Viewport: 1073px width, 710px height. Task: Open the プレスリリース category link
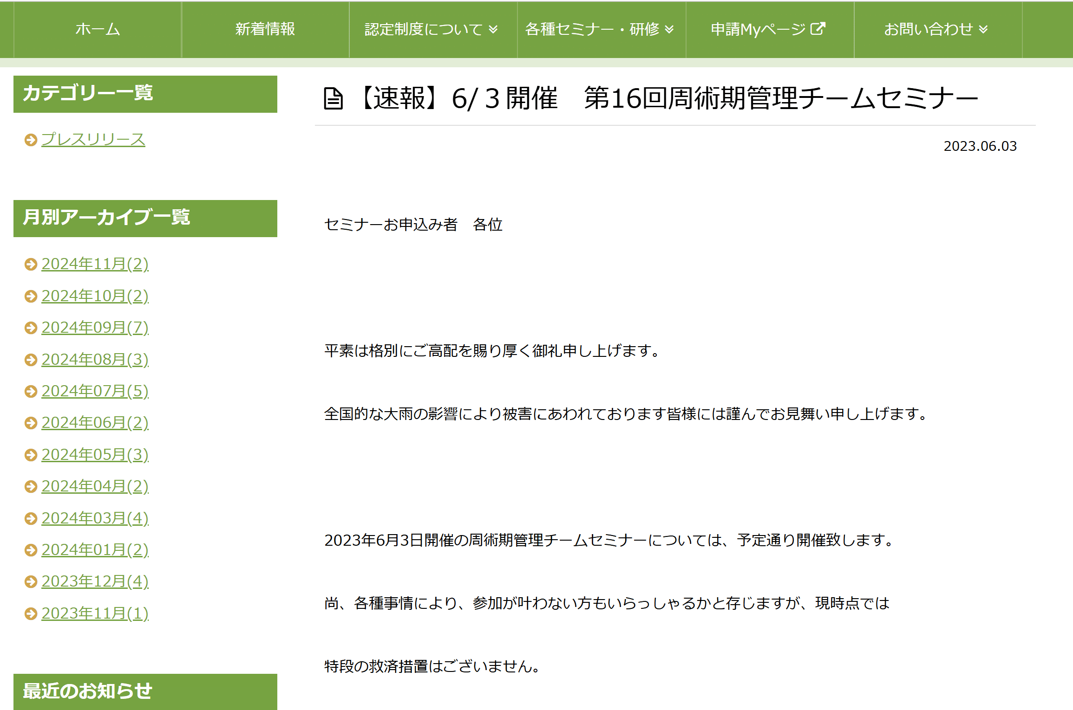(93, 139)
